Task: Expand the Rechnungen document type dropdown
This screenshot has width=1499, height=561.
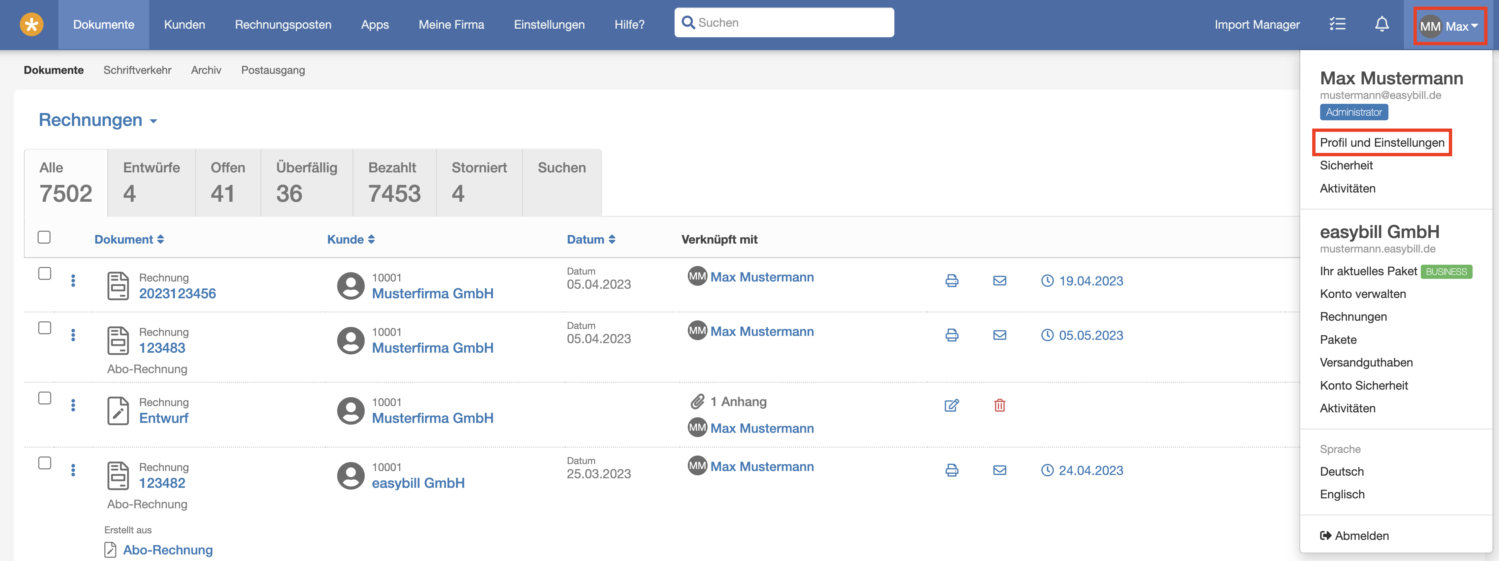Action: pyautogui.click(x=98, y=120)
